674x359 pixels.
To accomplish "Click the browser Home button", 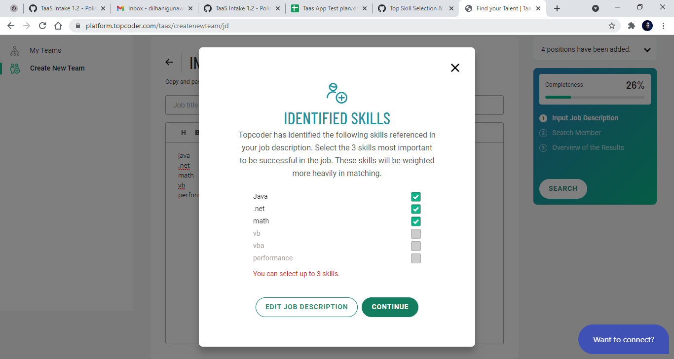I will 58,26.
